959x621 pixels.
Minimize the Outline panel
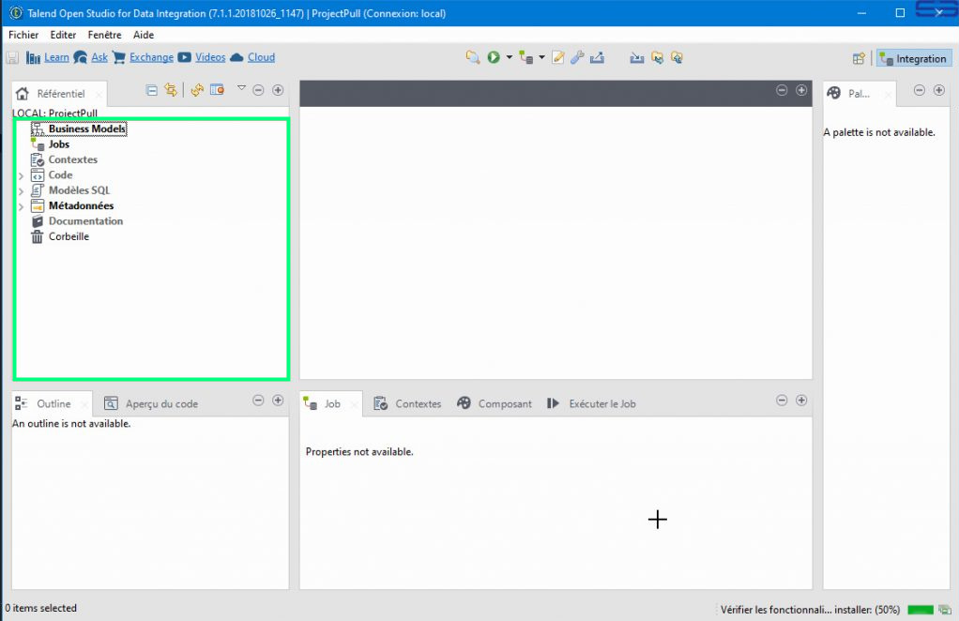258,401
